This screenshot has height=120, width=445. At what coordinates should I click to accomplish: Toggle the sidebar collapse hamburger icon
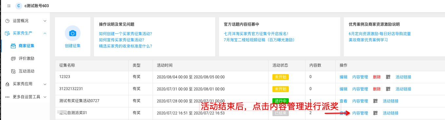[9, 6]
